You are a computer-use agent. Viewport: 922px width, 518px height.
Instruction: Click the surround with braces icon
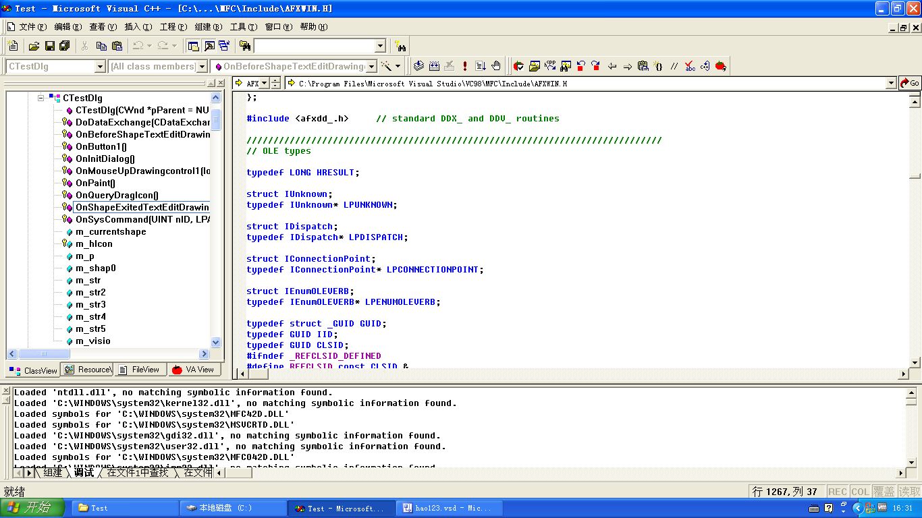[659, 66]
